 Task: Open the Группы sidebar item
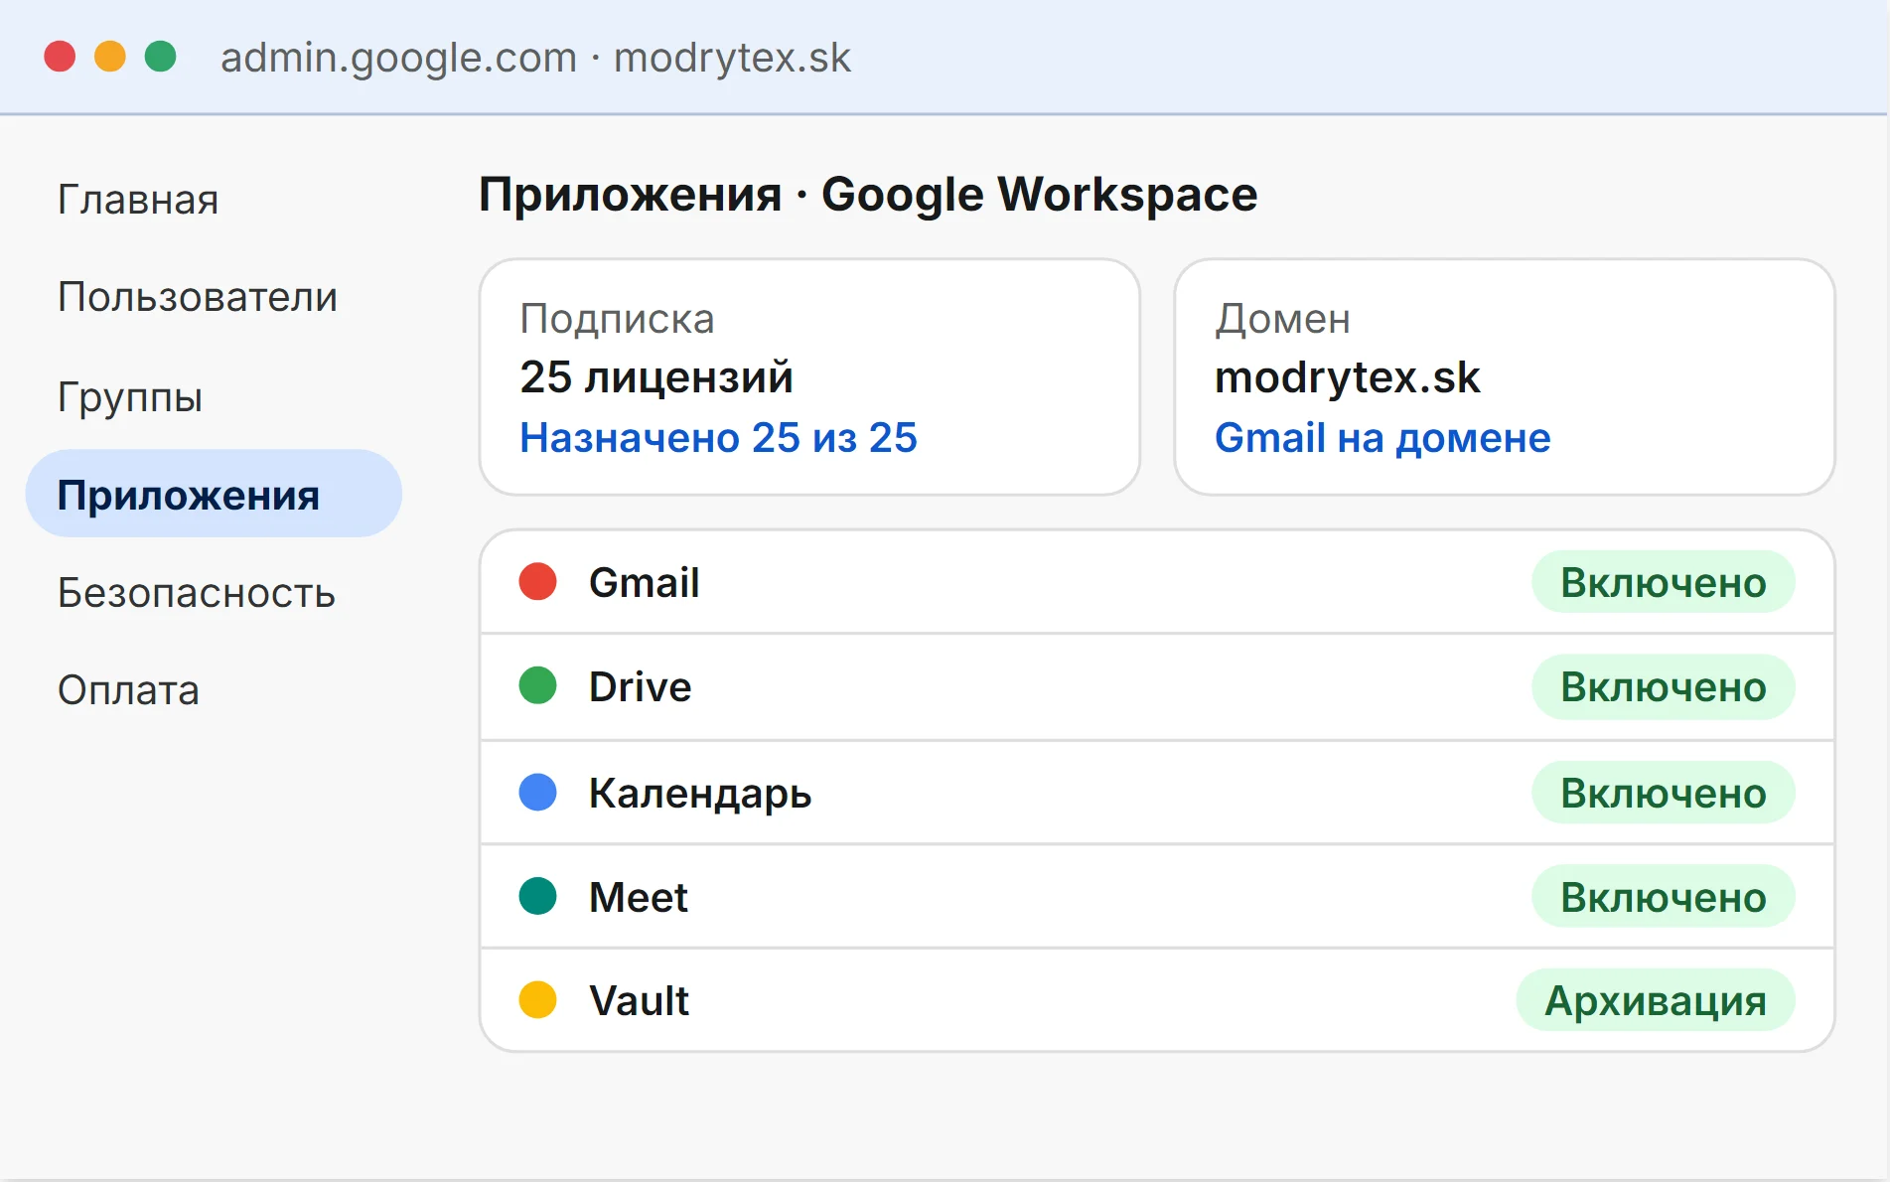point(130,396)
